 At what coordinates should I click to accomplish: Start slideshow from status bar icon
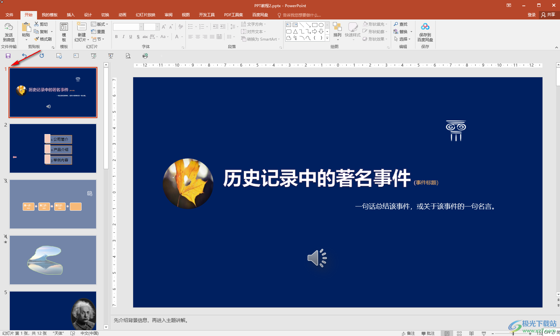pos(484,333)
